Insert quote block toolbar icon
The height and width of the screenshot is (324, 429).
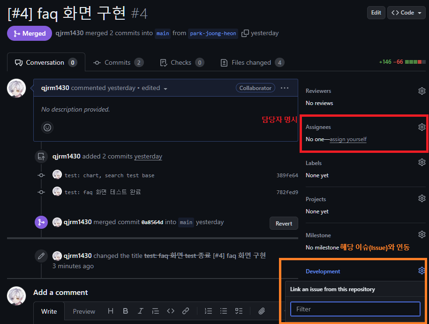tap(155, 311)
